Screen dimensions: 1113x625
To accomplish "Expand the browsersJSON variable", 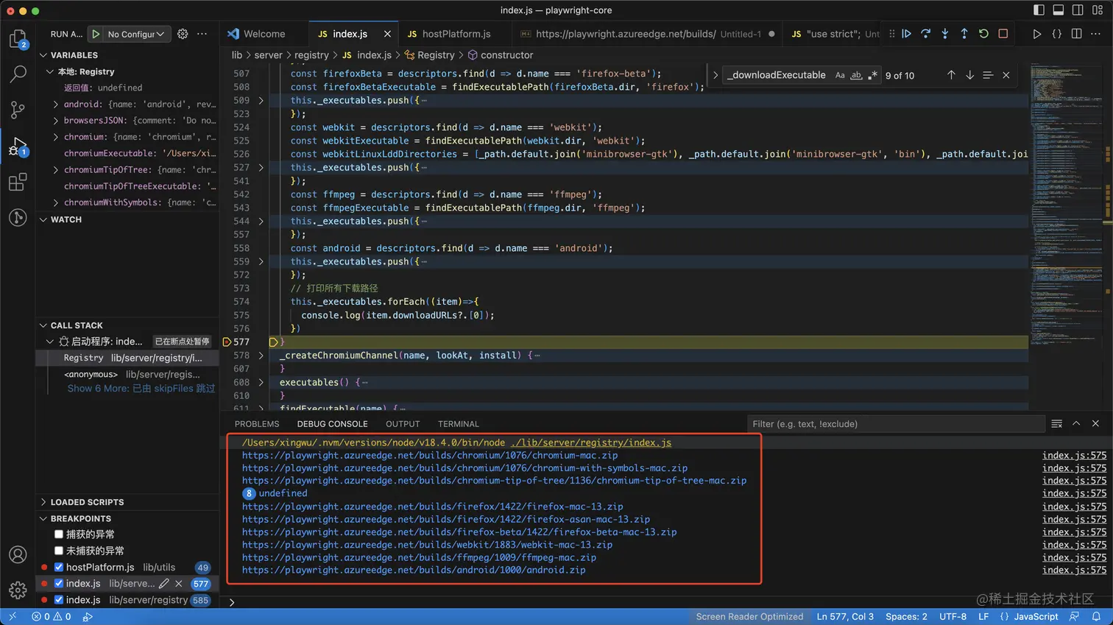I will (x=56, y=121).
